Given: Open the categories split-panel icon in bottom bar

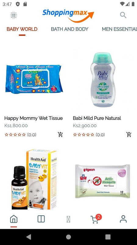Looking at the screenshot, I should point(41,219).
